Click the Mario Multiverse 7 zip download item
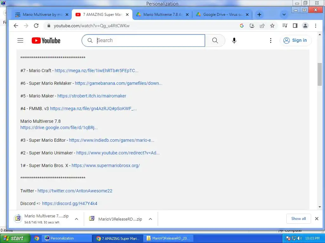Image resolution: width=325 pixels, height=243 pixels. click(42, 219)
